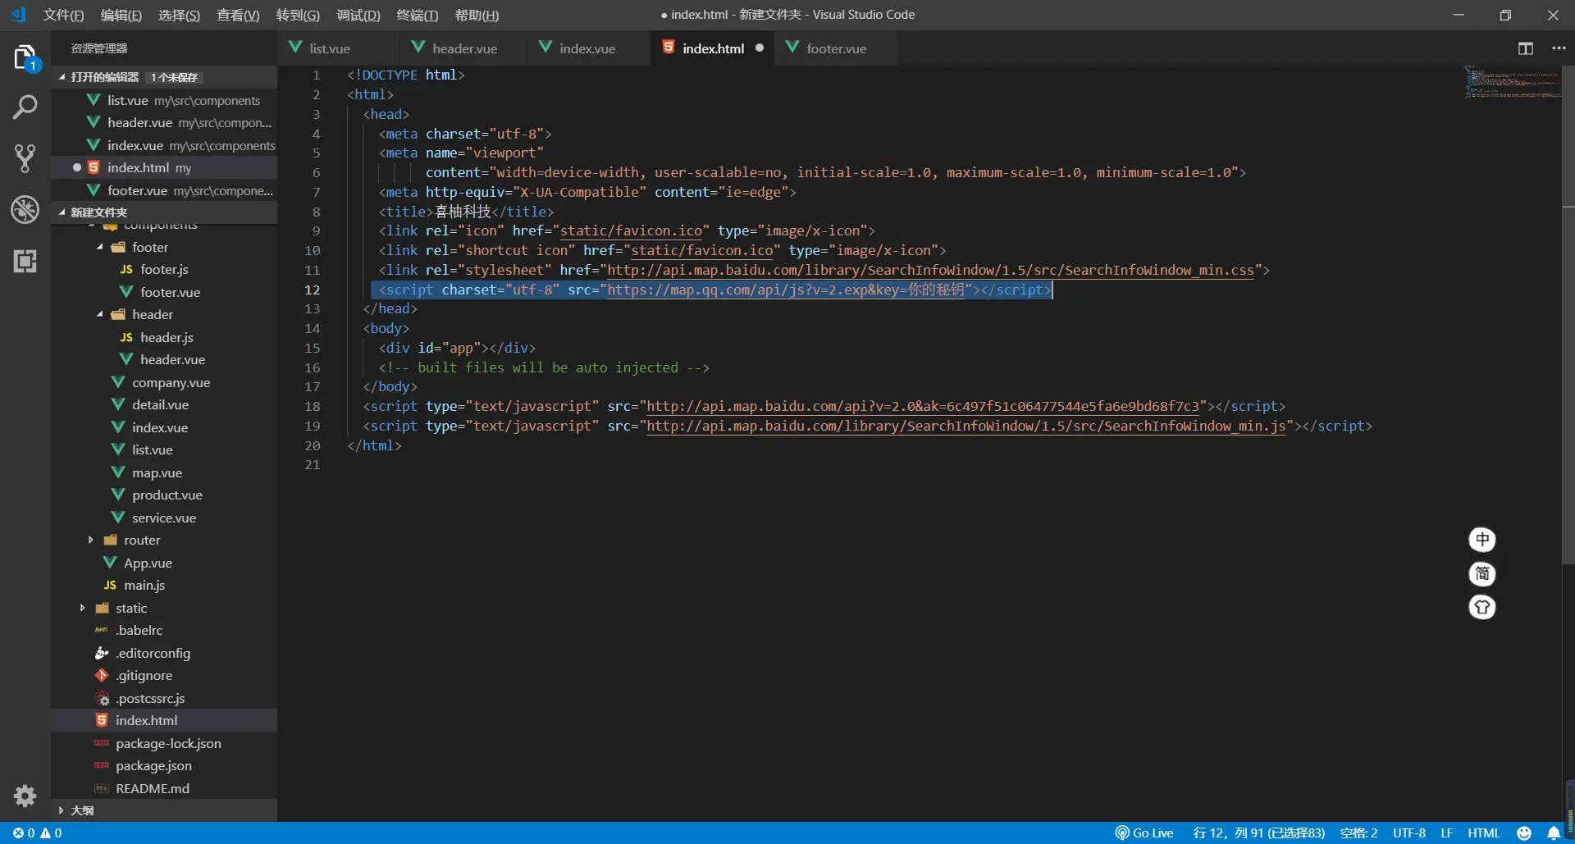The height and width of the screenshot is (844, 1575).
Task: Switch to the header.vue tab
Action: click(x=463, y=48)
